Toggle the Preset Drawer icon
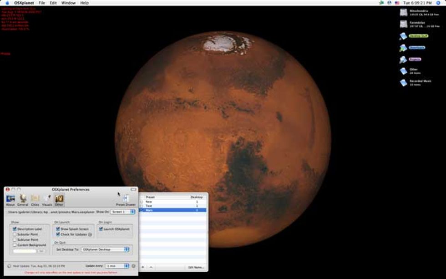The height and width of the screenshot is (279, 446). pyautogui.click(x=126, y=199)
